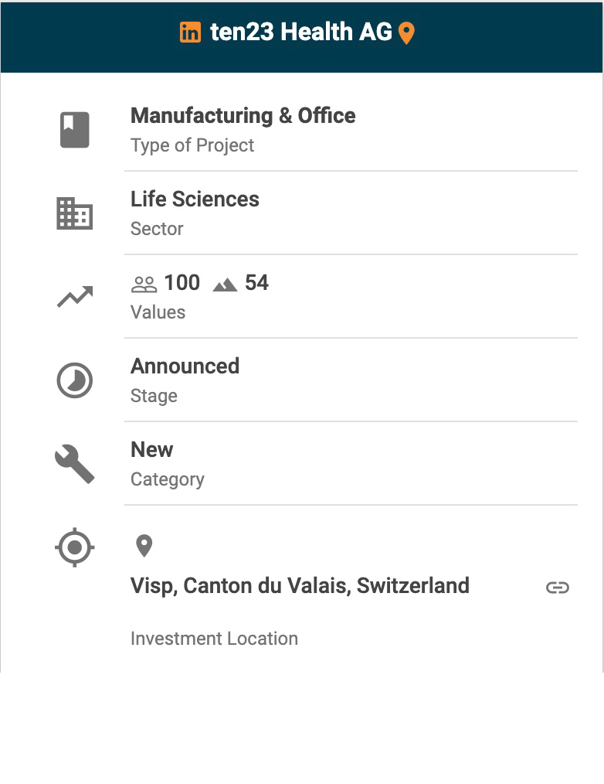Click Visp, Canton du Valais, Switzerland

tap(300, 586)
